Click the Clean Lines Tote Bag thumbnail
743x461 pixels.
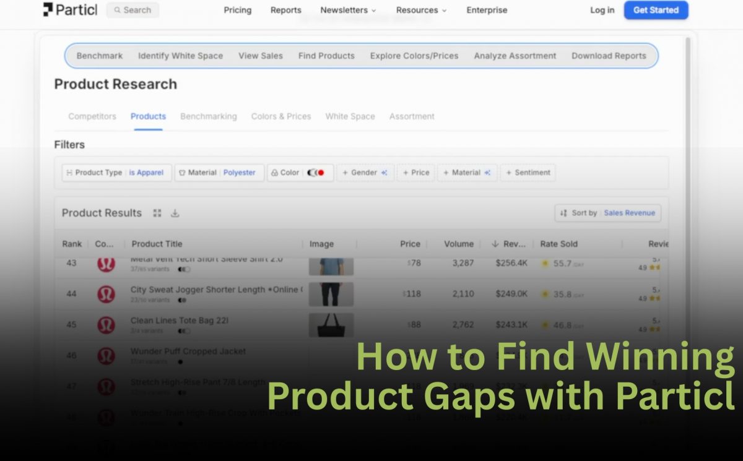(x=331, y=325)
